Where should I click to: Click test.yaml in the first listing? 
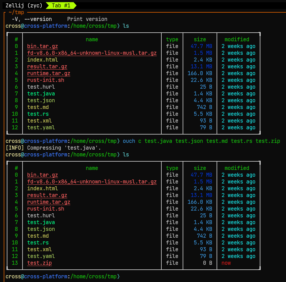click(41, 128)
